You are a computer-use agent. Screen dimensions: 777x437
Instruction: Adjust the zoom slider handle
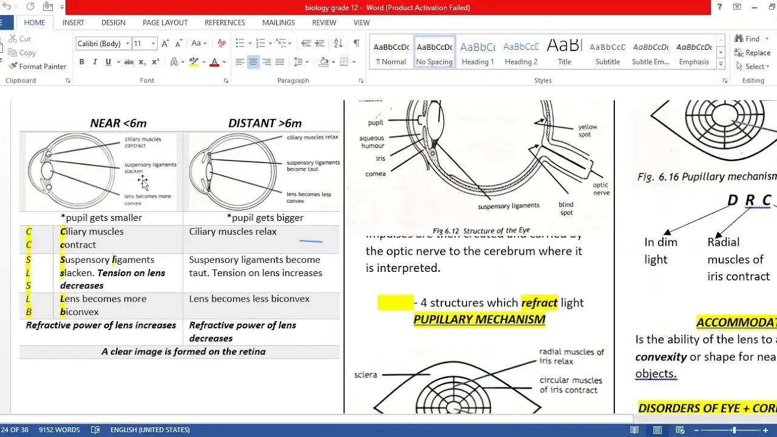(734, 430)
